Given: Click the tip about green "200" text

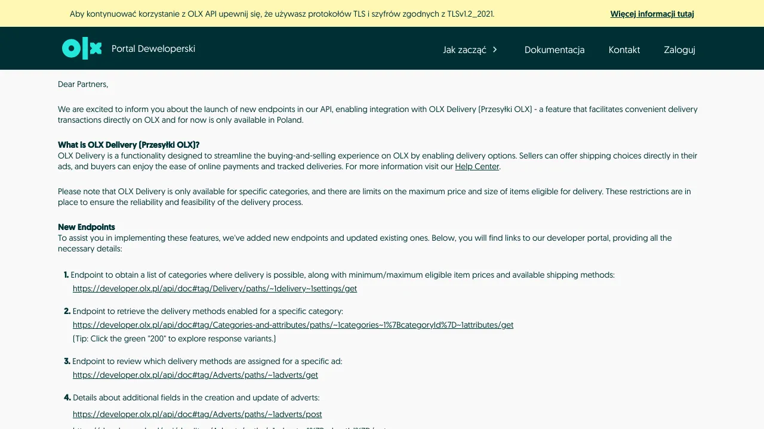Looking at the screenshot, I should click(174, 338).
